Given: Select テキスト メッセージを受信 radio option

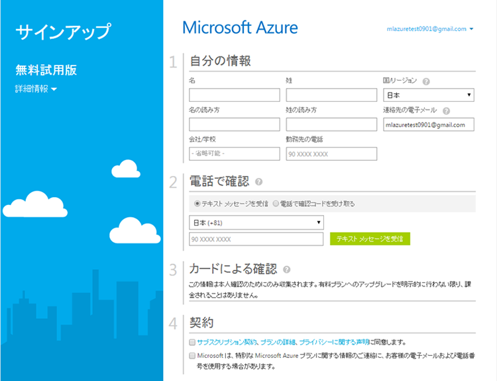Looking at the screenshot, I should point(197,204).
